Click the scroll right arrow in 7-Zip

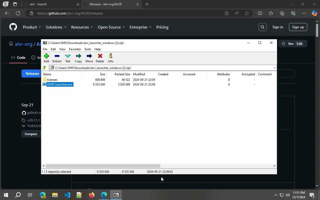(x=274, y=166)
